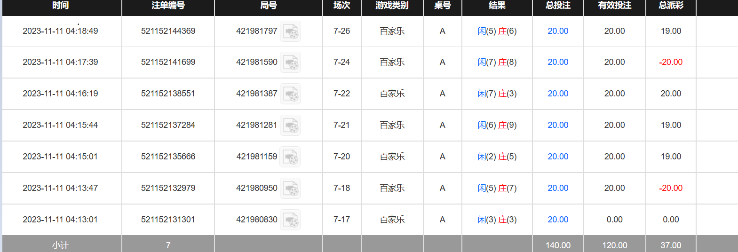Click timestamp 2023-11-11 04:13:01
The width and height of the screenshot is (738, 252).
tap(60, 220)
